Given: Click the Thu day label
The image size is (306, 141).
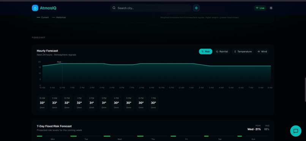Looking at the screenshot, I should pyautogui.click(x=153, y=139).
